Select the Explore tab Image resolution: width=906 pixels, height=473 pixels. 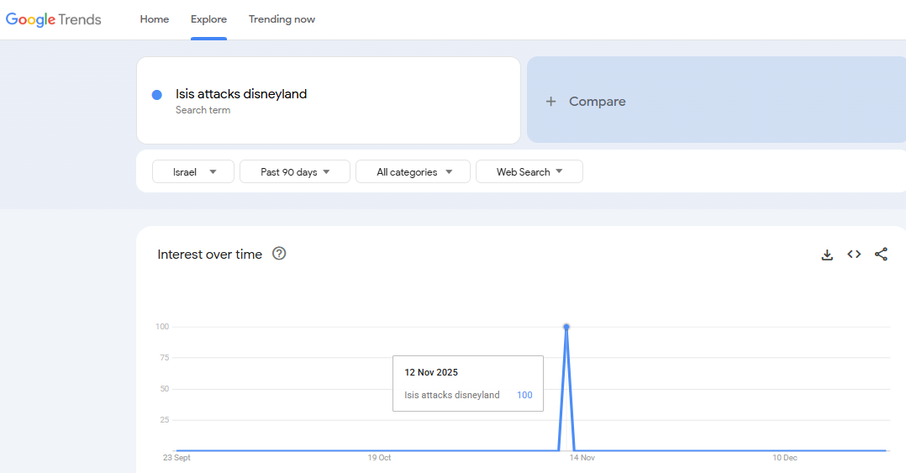(x=208, y=19)
